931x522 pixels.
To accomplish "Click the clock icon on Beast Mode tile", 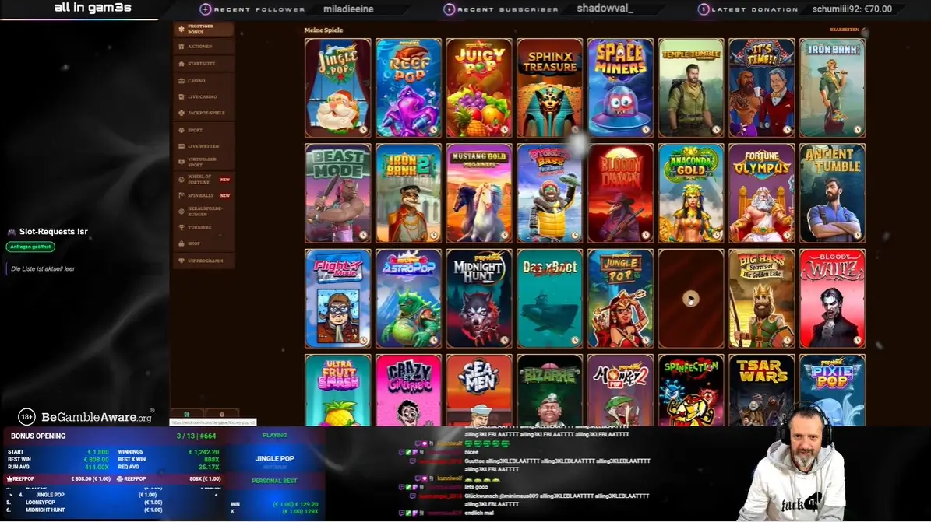I will click(x=363, y=235).
